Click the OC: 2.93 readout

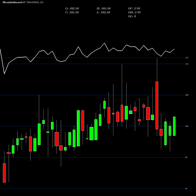[x=134, y=9]
